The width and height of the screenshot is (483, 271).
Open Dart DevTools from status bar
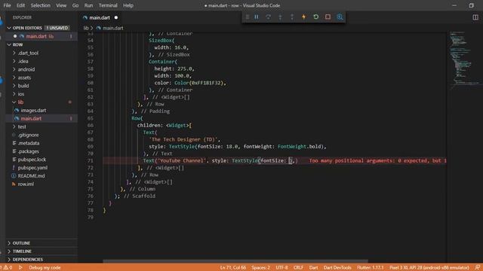(x=337, y=268)
